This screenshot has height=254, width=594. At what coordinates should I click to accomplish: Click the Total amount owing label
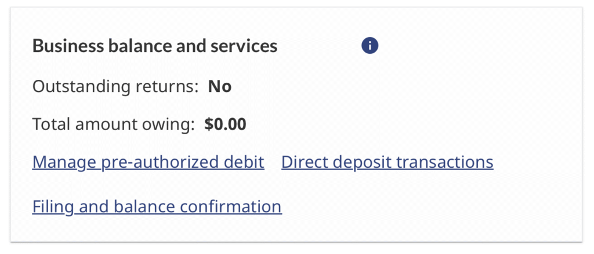[x=113, y=124]
